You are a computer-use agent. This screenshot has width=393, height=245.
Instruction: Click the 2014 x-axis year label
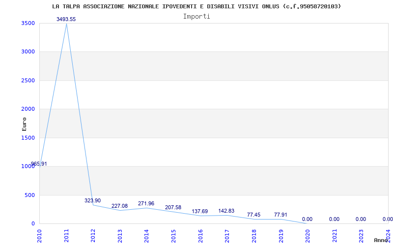coord(147,236)
